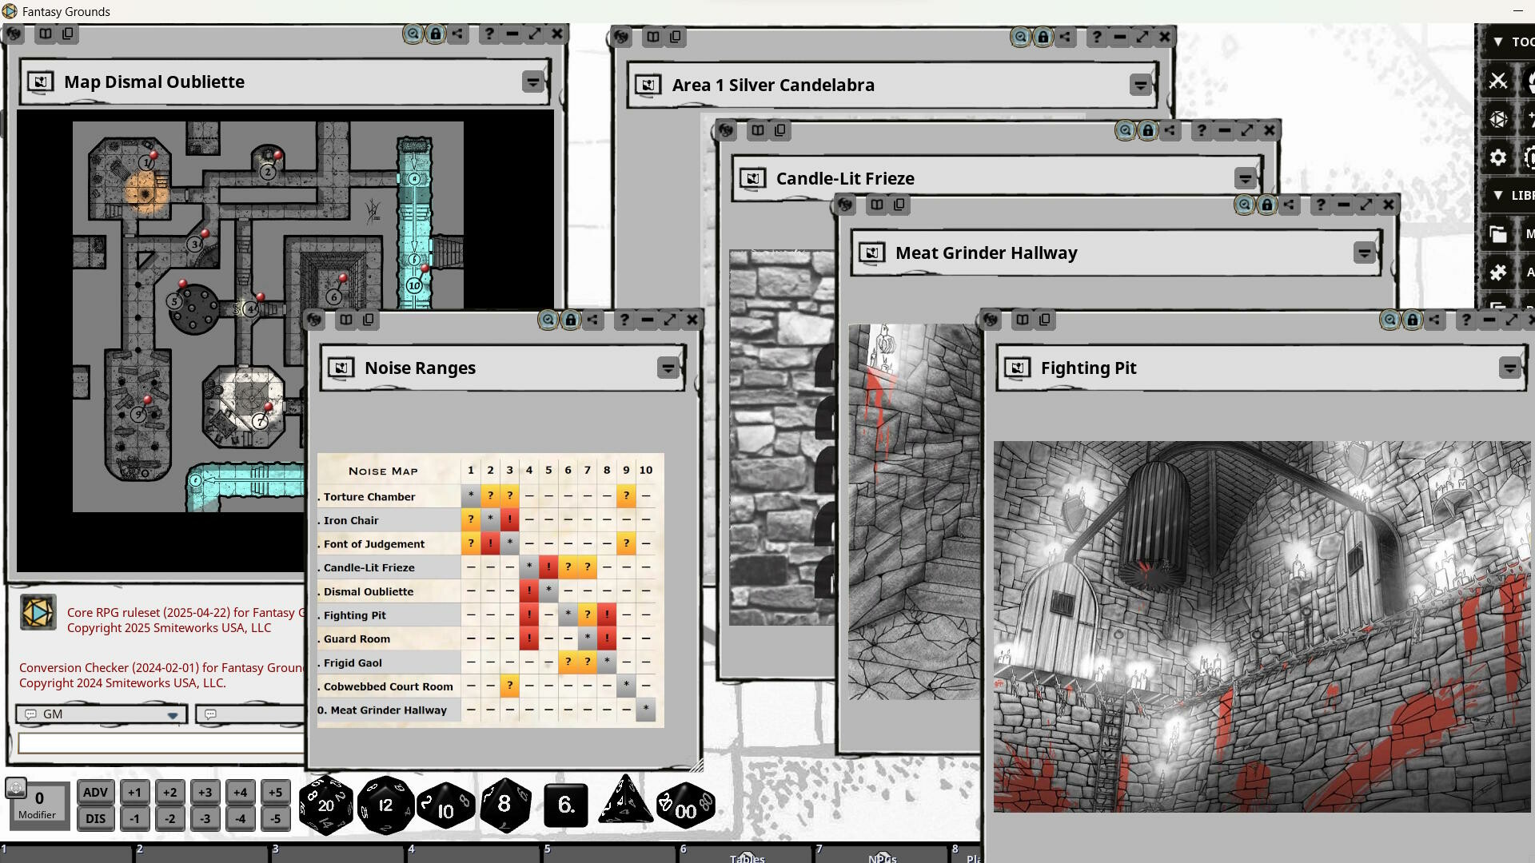Click the puzzle-piece extensions icon in sidebar
The height and width of the screenshot is (863, 1535).
1497,272
